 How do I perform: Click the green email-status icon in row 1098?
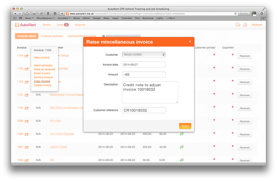pos(181,134)
